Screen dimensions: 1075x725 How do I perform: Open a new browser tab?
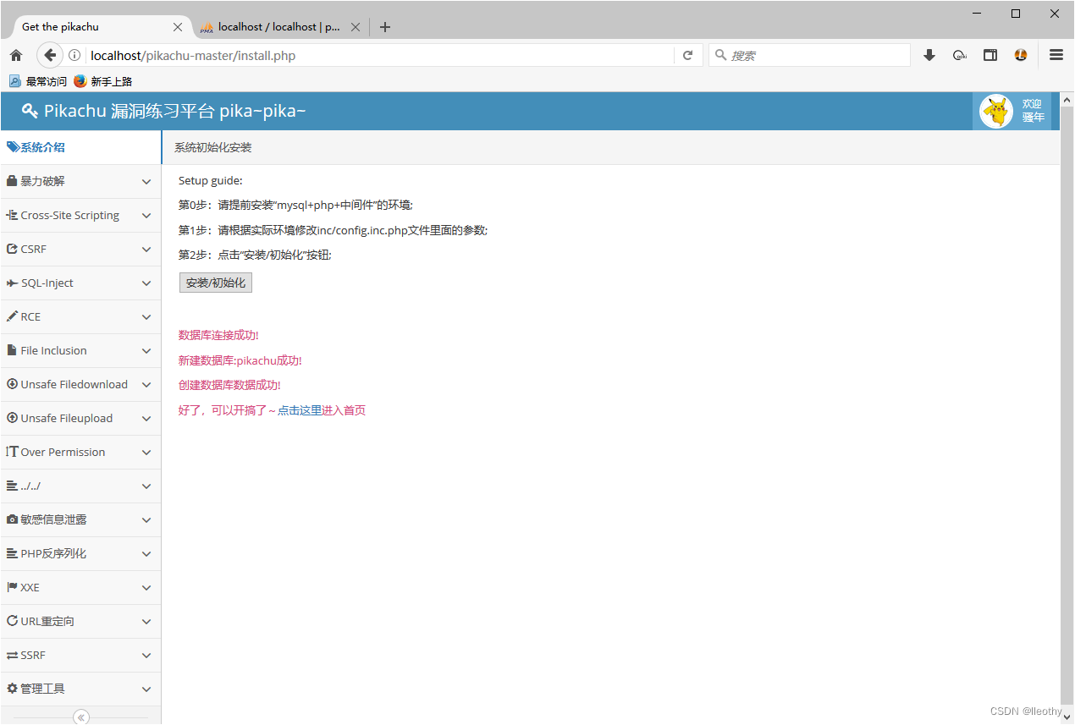(385, 27)
